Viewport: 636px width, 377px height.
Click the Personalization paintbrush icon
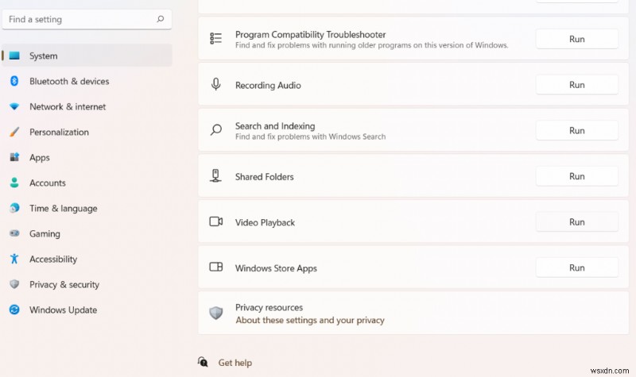point(14,132)
